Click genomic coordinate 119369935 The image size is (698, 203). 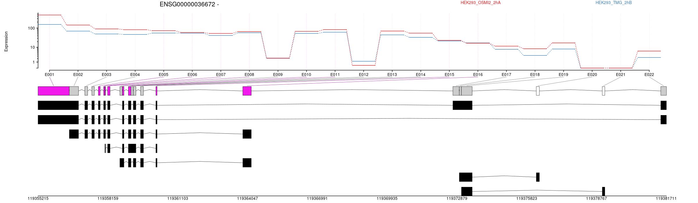(x=387, y=199)
